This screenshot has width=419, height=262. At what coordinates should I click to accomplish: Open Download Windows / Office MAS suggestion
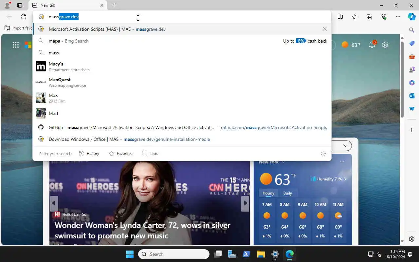click(x=182, y=139)
